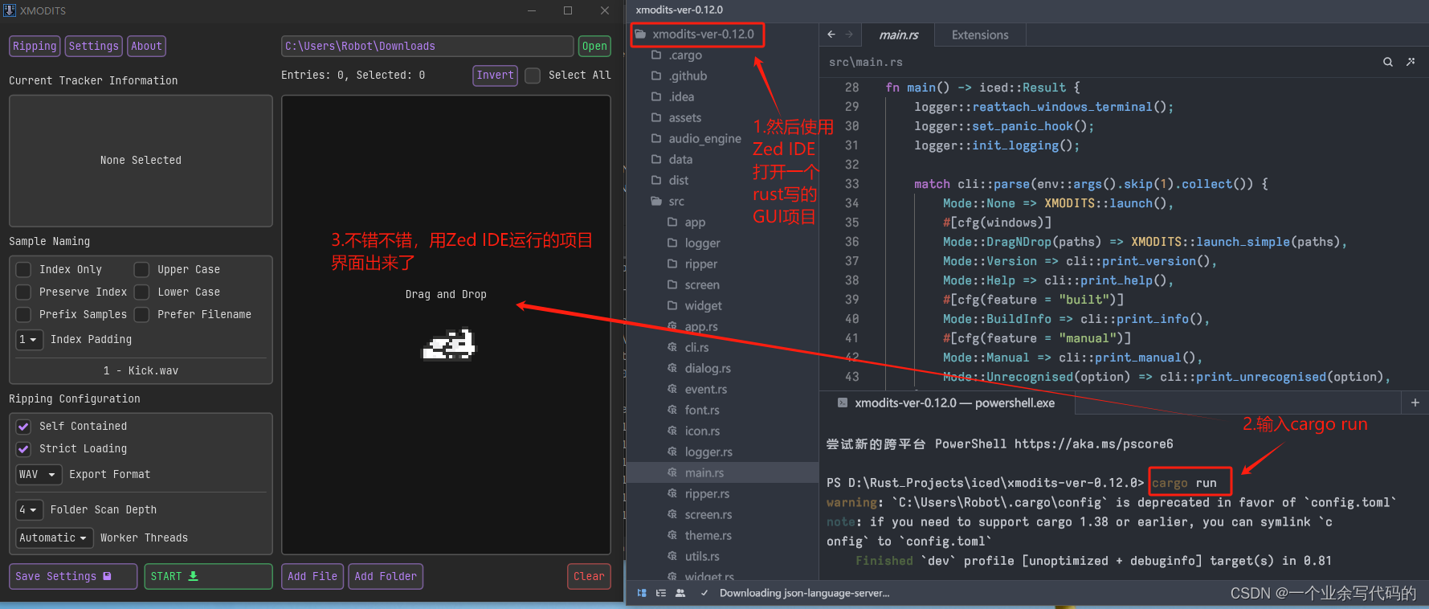The height and width of the screenshot is (609, 1429).
Task: Open the collaboration panel people icon
Action: pyautogui.click(x=680, y=593)
